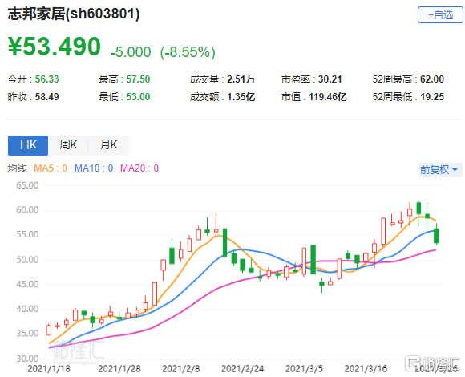
Task: Click the 2021/2/8 date axis label
Action: [x=181, y=369]
